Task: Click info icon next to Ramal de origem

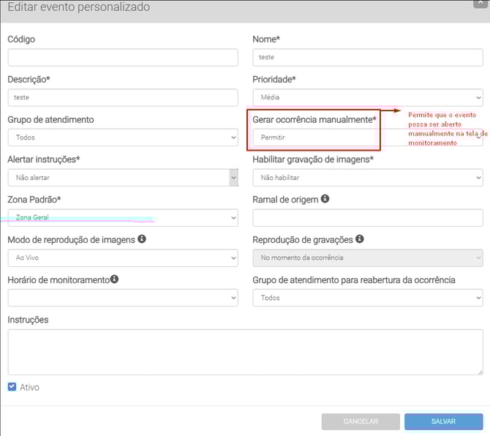Action: point(325,198)
